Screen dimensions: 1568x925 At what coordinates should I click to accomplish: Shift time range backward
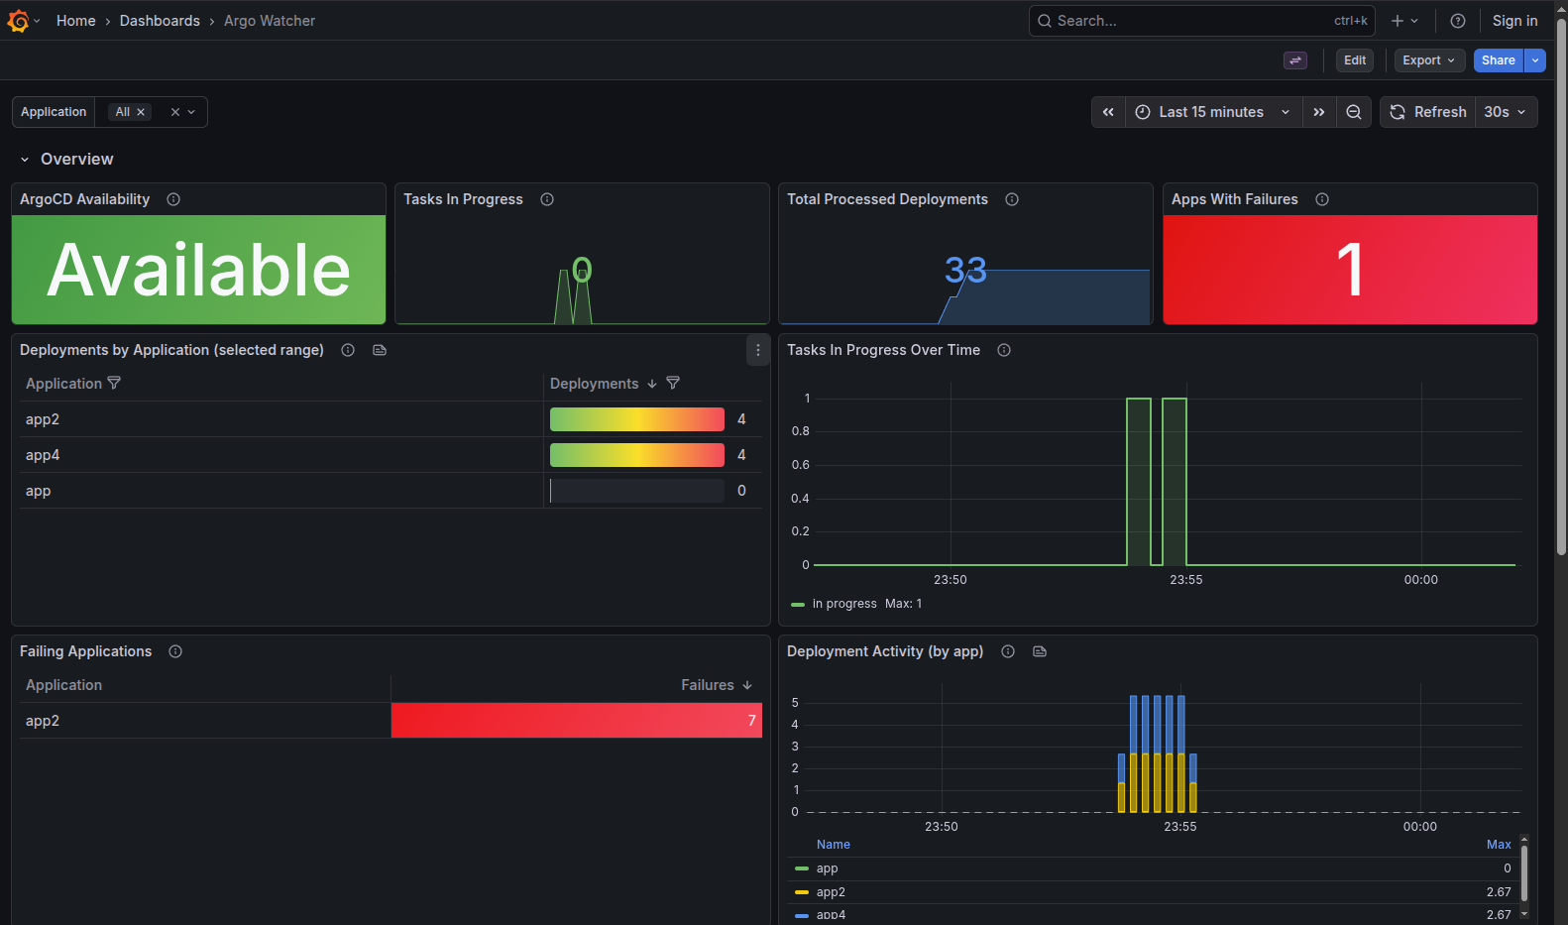[1108, 112]
